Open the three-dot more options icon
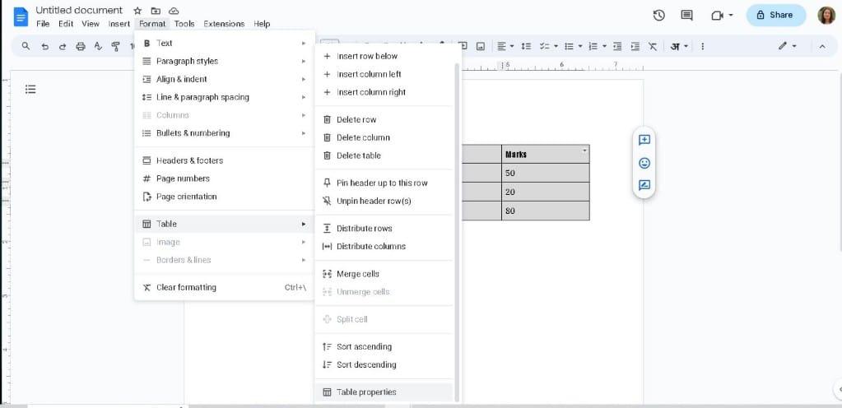 702,46
